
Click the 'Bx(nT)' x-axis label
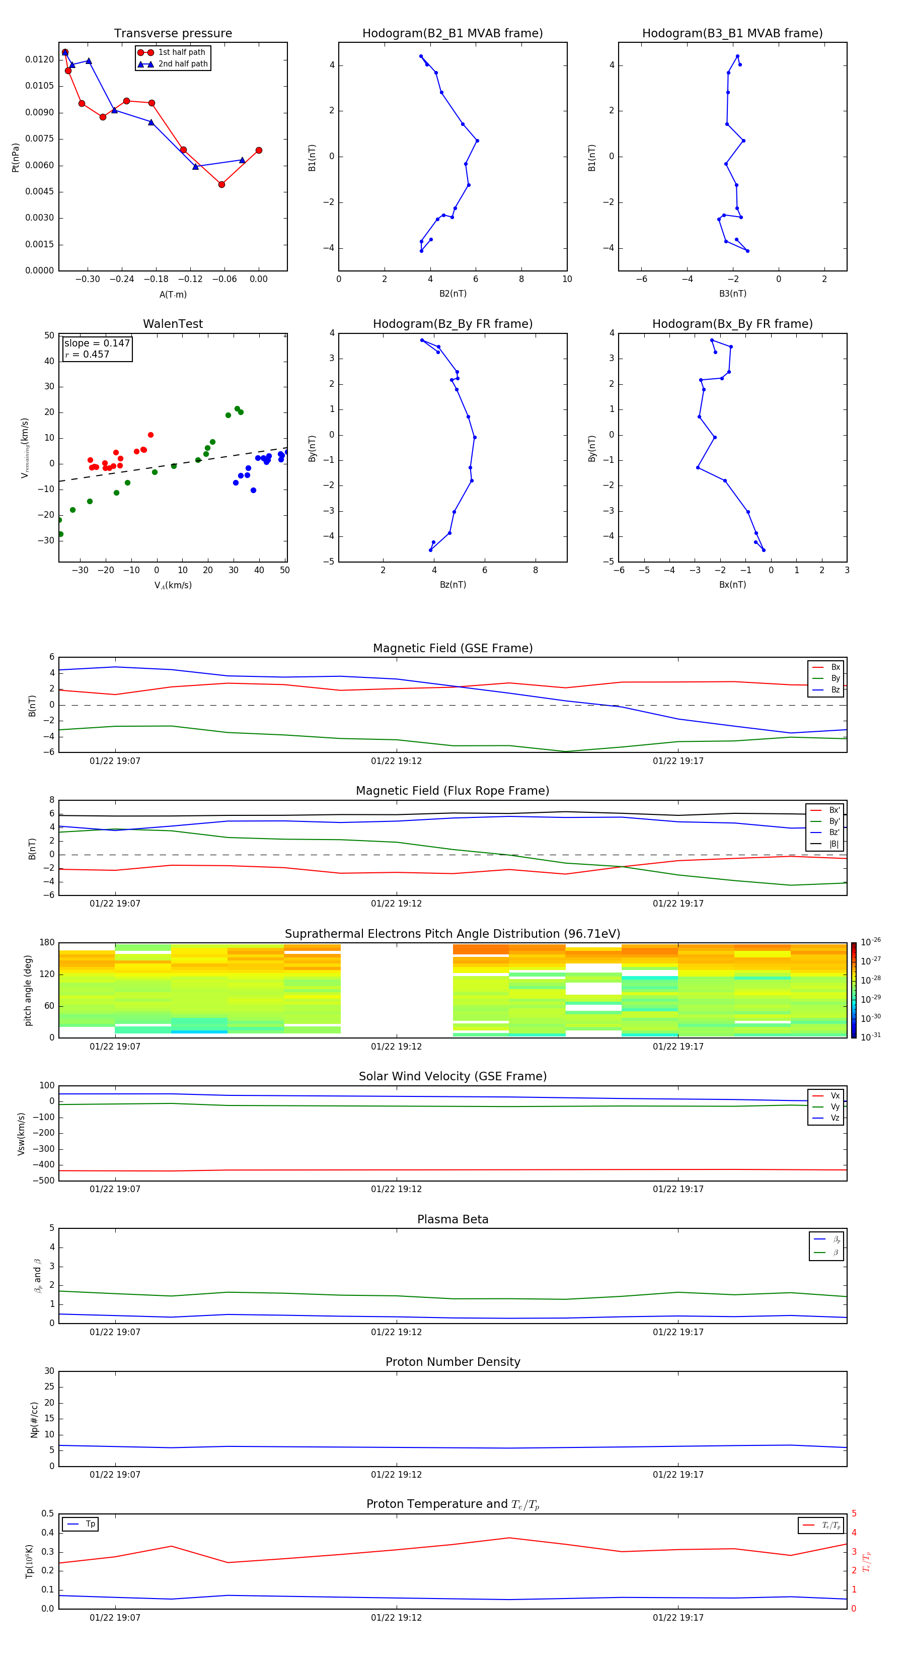732,585
